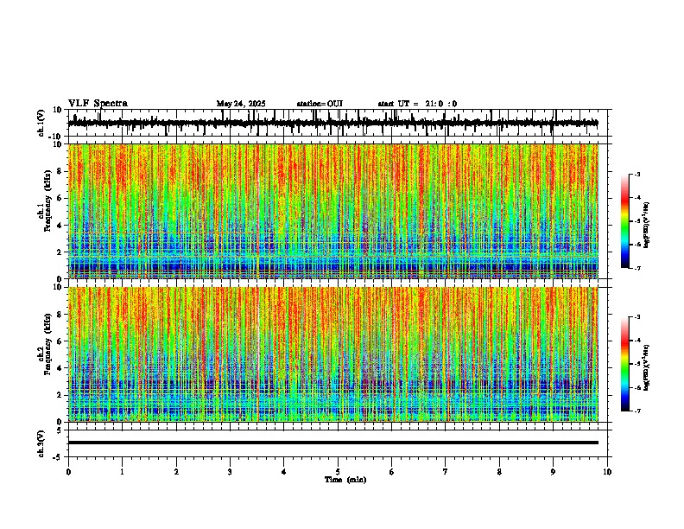Click the time axis tick label "10"
The image size is (684, 529).
607,472
